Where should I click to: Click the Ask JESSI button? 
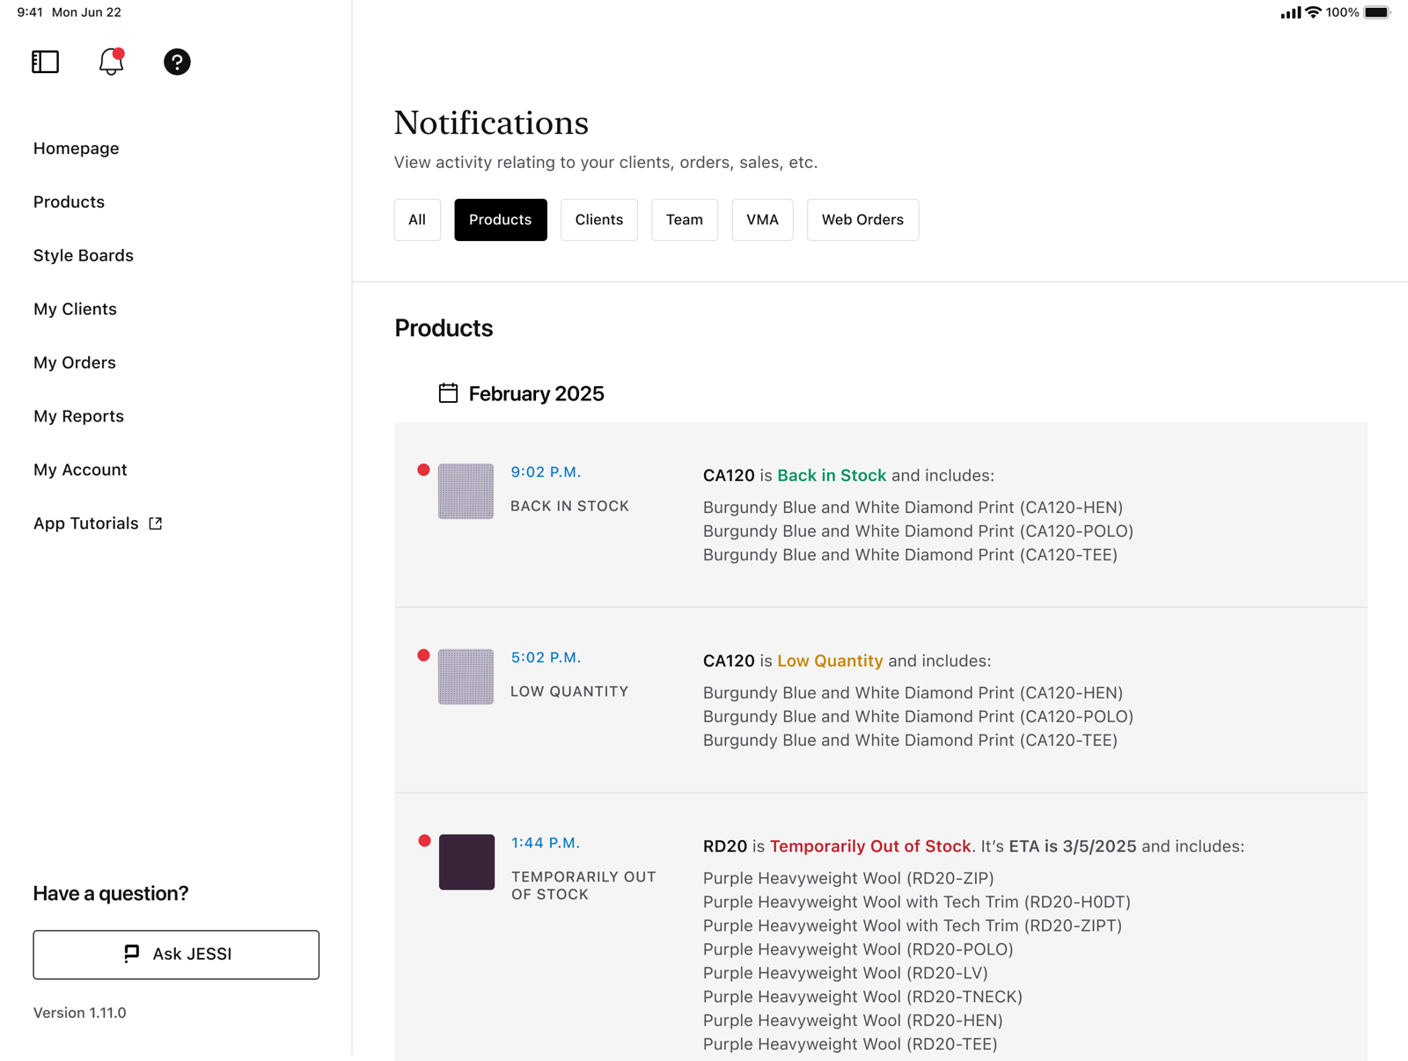(176, 955)
